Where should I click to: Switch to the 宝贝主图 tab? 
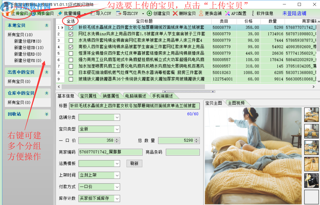coord(214,103)
